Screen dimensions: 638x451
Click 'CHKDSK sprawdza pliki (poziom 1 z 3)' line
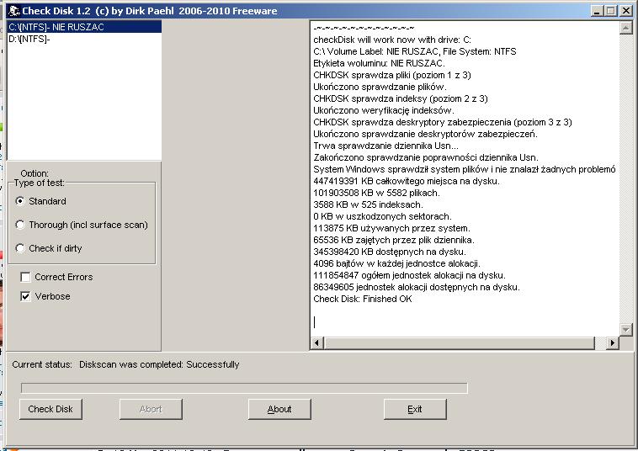click(x=392, y=75)
